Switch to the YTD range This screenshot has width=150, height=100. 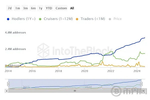click(x=49, y=8)
